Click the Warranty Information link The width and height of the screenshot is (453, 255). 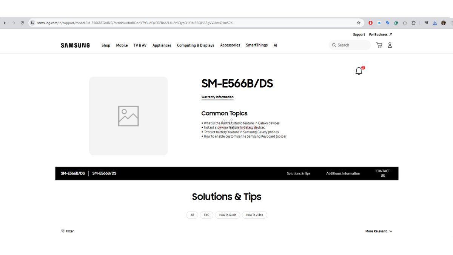click(x=217, y=97)
